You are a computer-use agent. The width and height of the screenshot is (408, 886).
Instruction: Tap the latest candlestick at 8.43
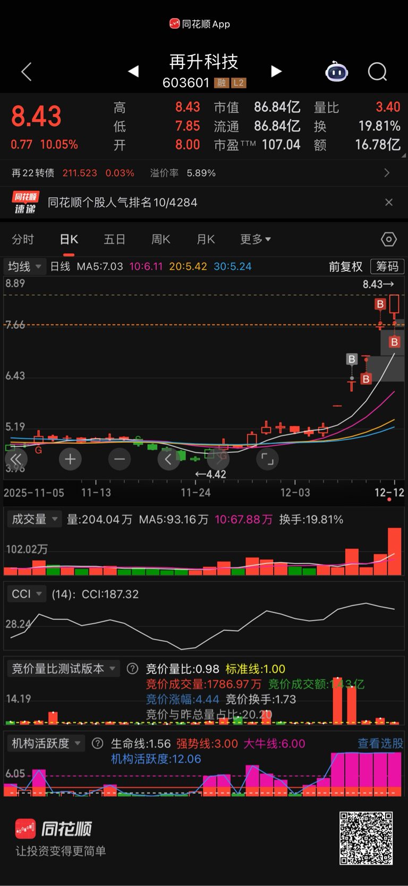pyautogui.click(x=394, y=306)
